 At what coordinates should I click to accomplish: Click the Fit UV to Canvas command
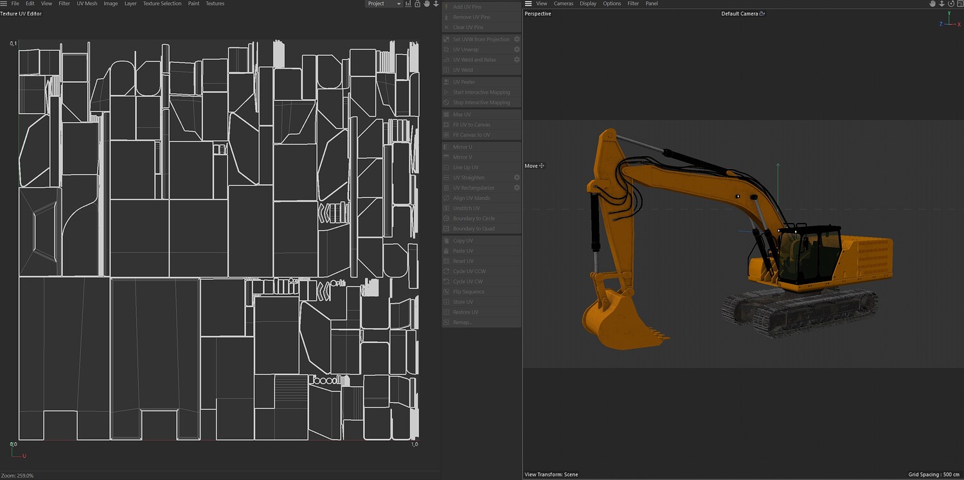tap(471, 125)
